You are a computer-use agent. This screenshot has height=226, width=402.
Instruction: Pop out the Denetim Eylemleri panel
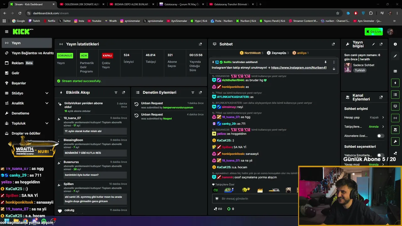pyautogui.click(x=200, y=93)
